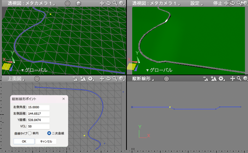The width and height of the screenshot is (248, 153).
Task: Select the rotate eye icon in 上面図 header
Action: click(x=109, y=78)
